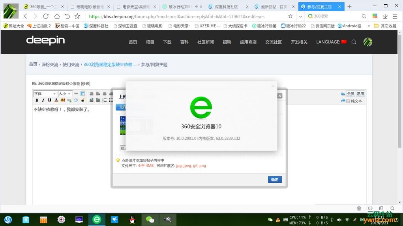
Task: Go back with the browser back arrow
Action: pos(25,16)
